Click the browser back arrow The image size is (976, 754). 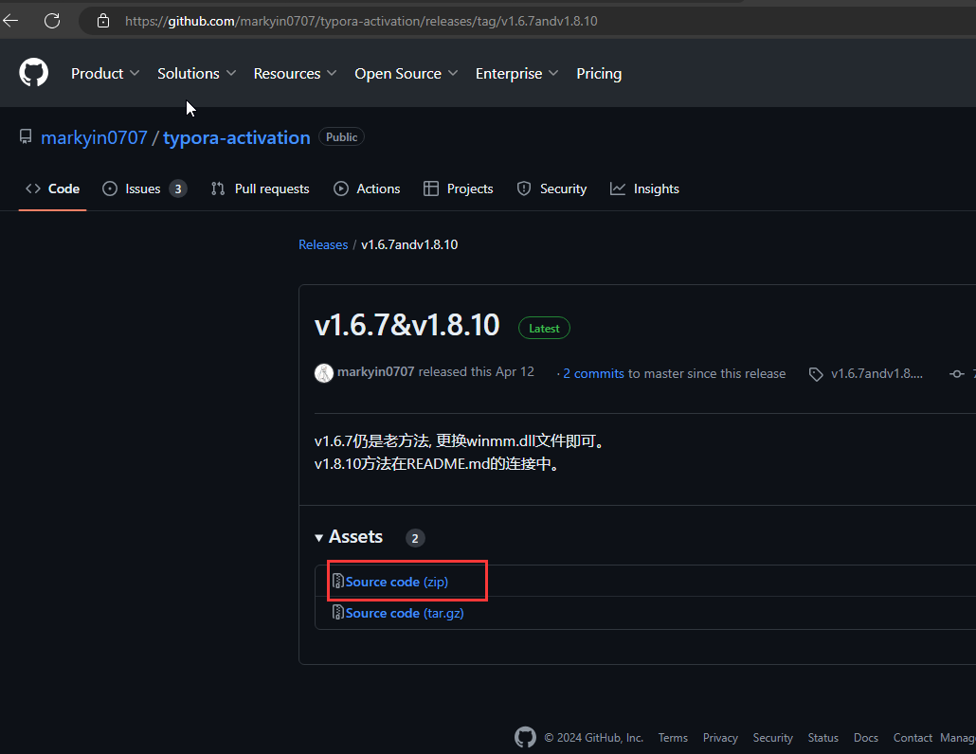(10, 21)
